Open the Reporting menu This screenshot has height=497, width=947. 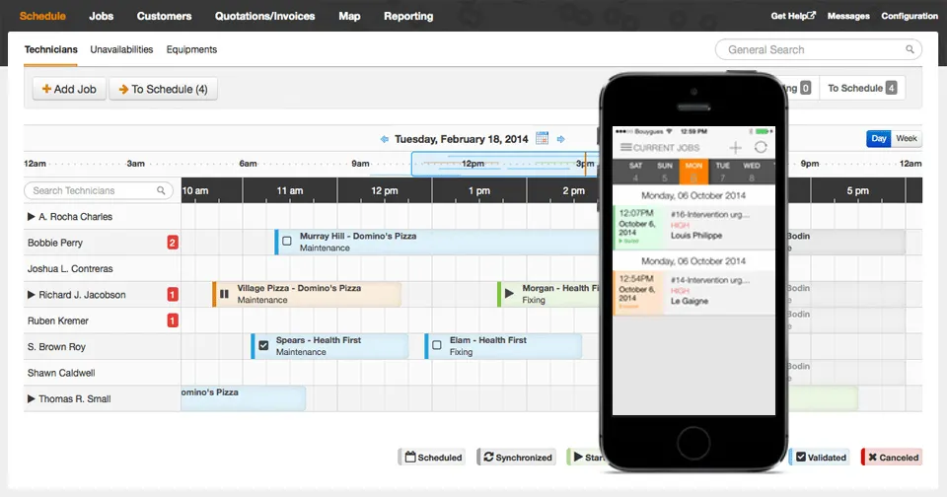click(x=408, y=17)
